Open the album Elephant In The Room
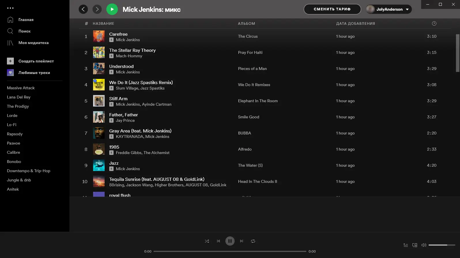Image resolution: width=460 pixels, height=258 pixels. (258, 101)
